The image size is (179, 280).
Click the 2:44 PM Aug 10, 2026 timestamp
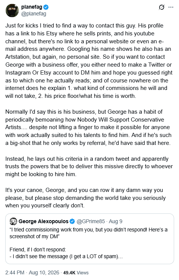pyautogui.click(x=32, y=273)
